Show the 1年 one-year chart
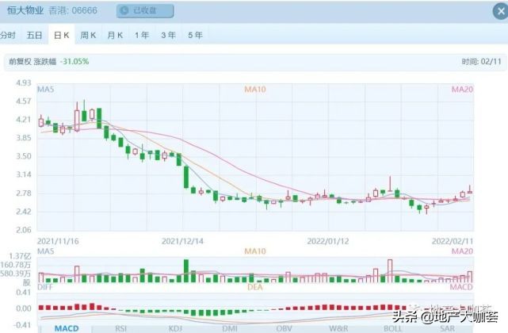The height and width of the screenshot is (333, 508). (x=142, y=35)
